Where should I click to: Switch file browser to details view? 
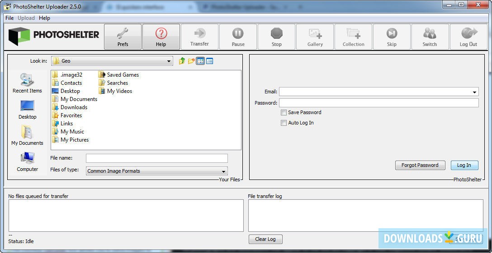[x=210, y=61]
